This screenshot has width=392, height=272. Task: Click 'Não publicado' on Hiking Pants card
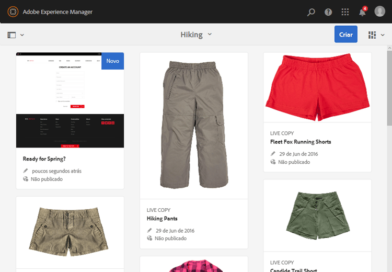(x=170, y=239)
